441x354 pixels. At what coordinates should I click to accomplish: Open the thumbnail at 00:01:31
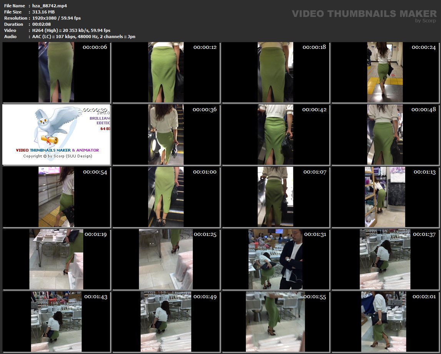pyautogui.click(x=275, y=259)
